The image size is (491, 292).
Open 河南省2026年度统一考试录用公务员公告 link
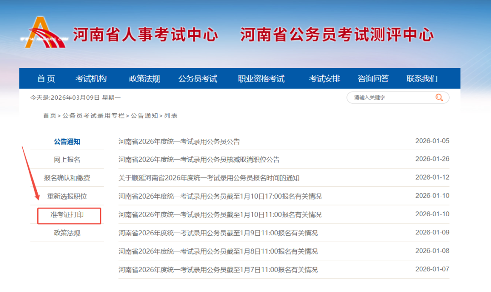(x=179, y=141)
